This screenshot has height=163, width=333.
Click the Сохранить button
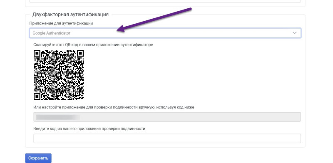[x=38, y=158]
